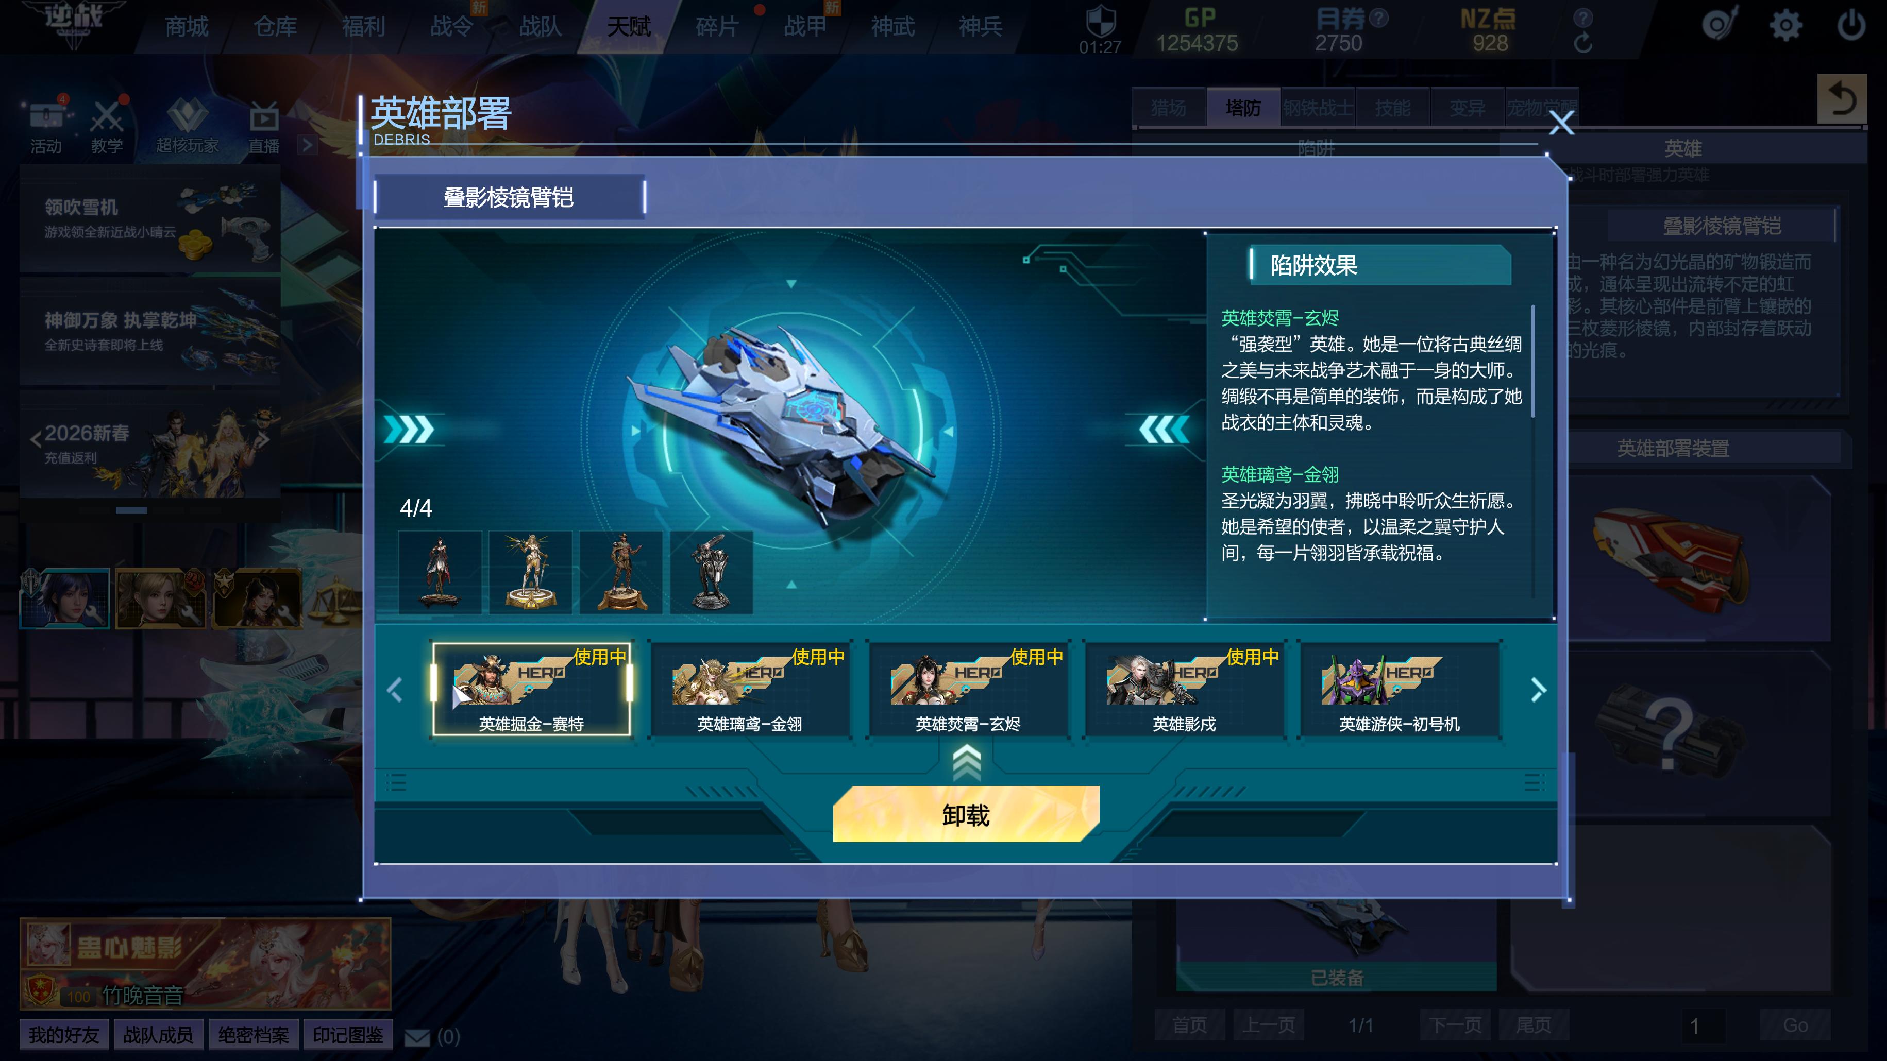Image resolution: width=1887 pixels, height=1061 pixels.
Task: Click the refresh currency icon
Action: 1583,43
